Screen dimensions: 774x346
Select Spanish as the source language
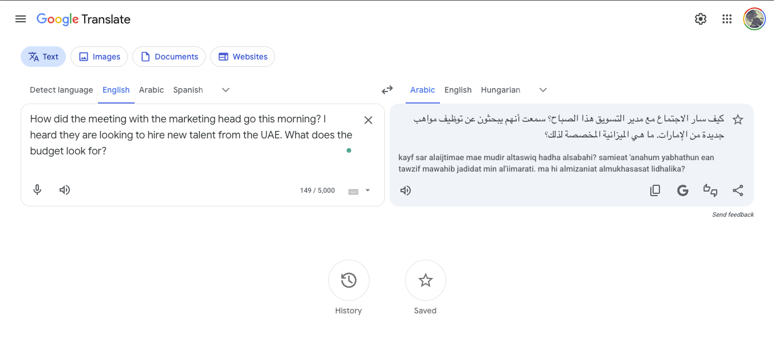[x=188, y=90]
